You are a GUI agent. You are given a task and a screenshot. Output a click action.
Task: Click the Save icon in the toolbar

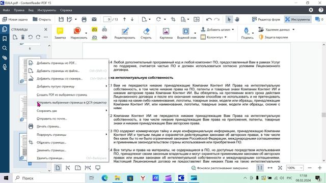point(61,19)
